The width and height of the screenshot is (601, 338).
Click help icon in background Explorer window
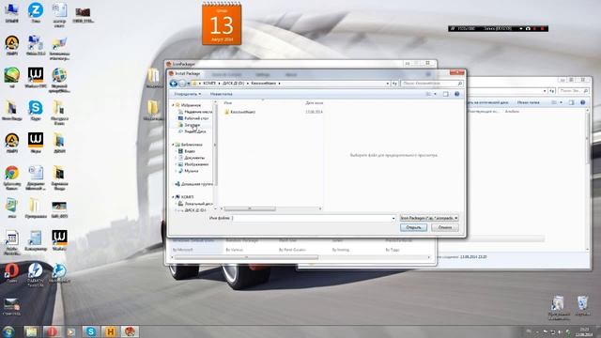point(582,102)
